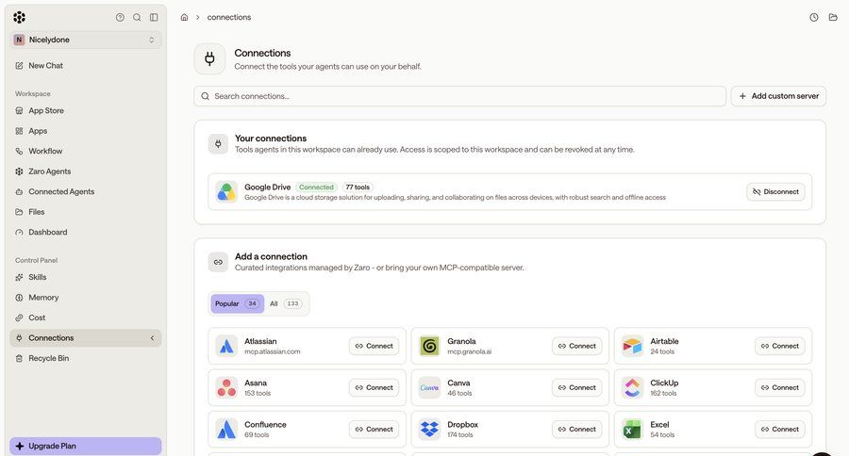Click the Dropbox logo icon
This screenshot has width=849, height=456.
tap(429, 429)
